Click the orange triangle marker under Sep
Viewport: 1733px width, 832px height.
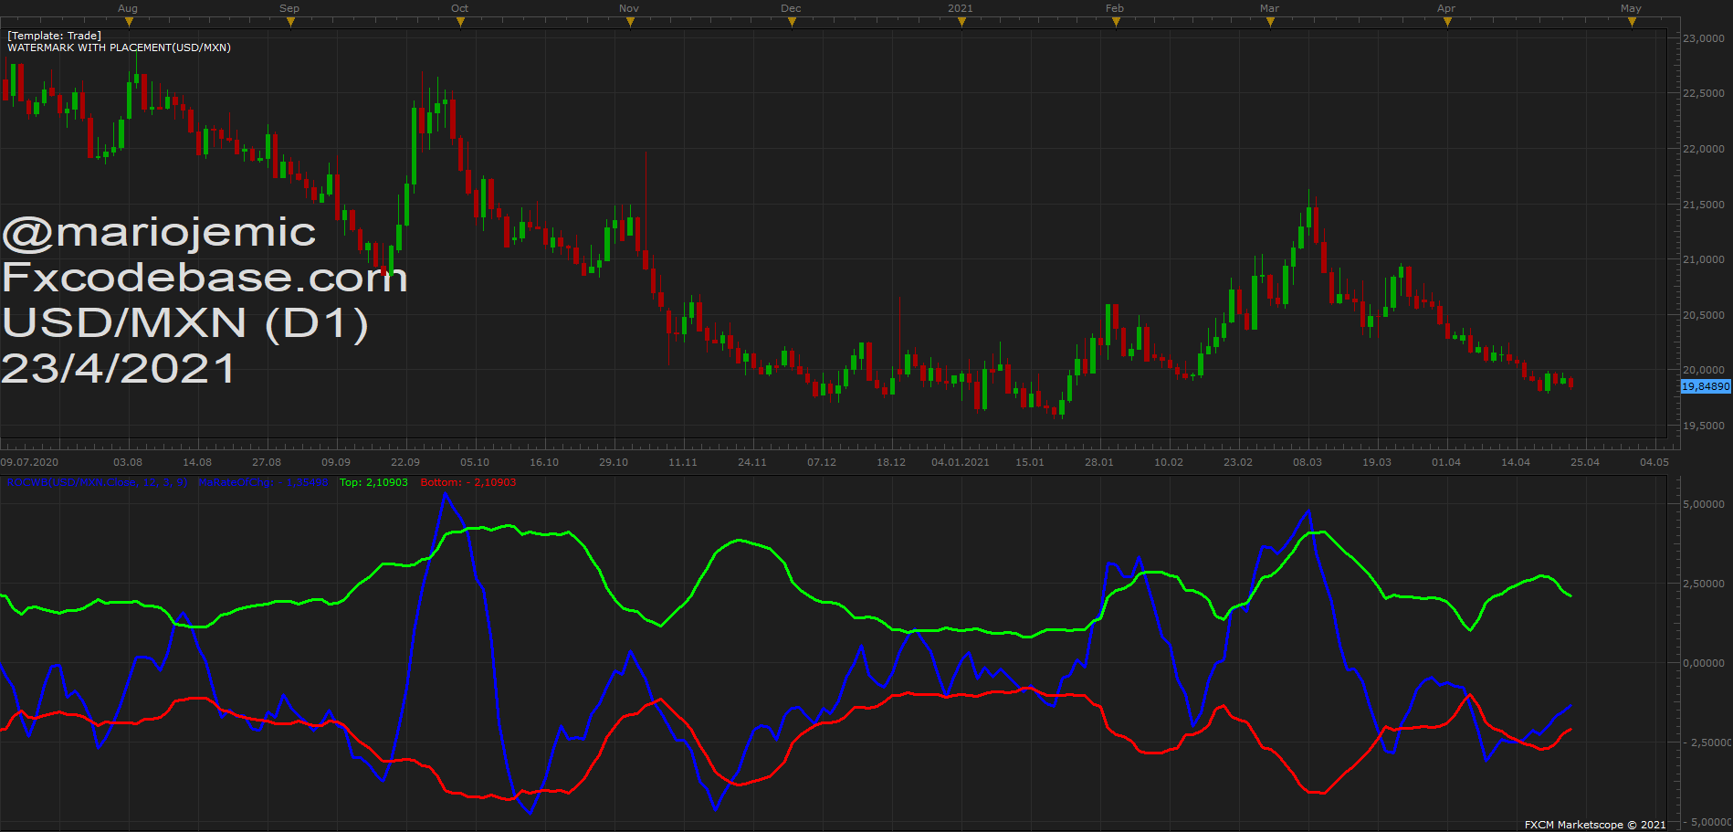coord(290,22)
